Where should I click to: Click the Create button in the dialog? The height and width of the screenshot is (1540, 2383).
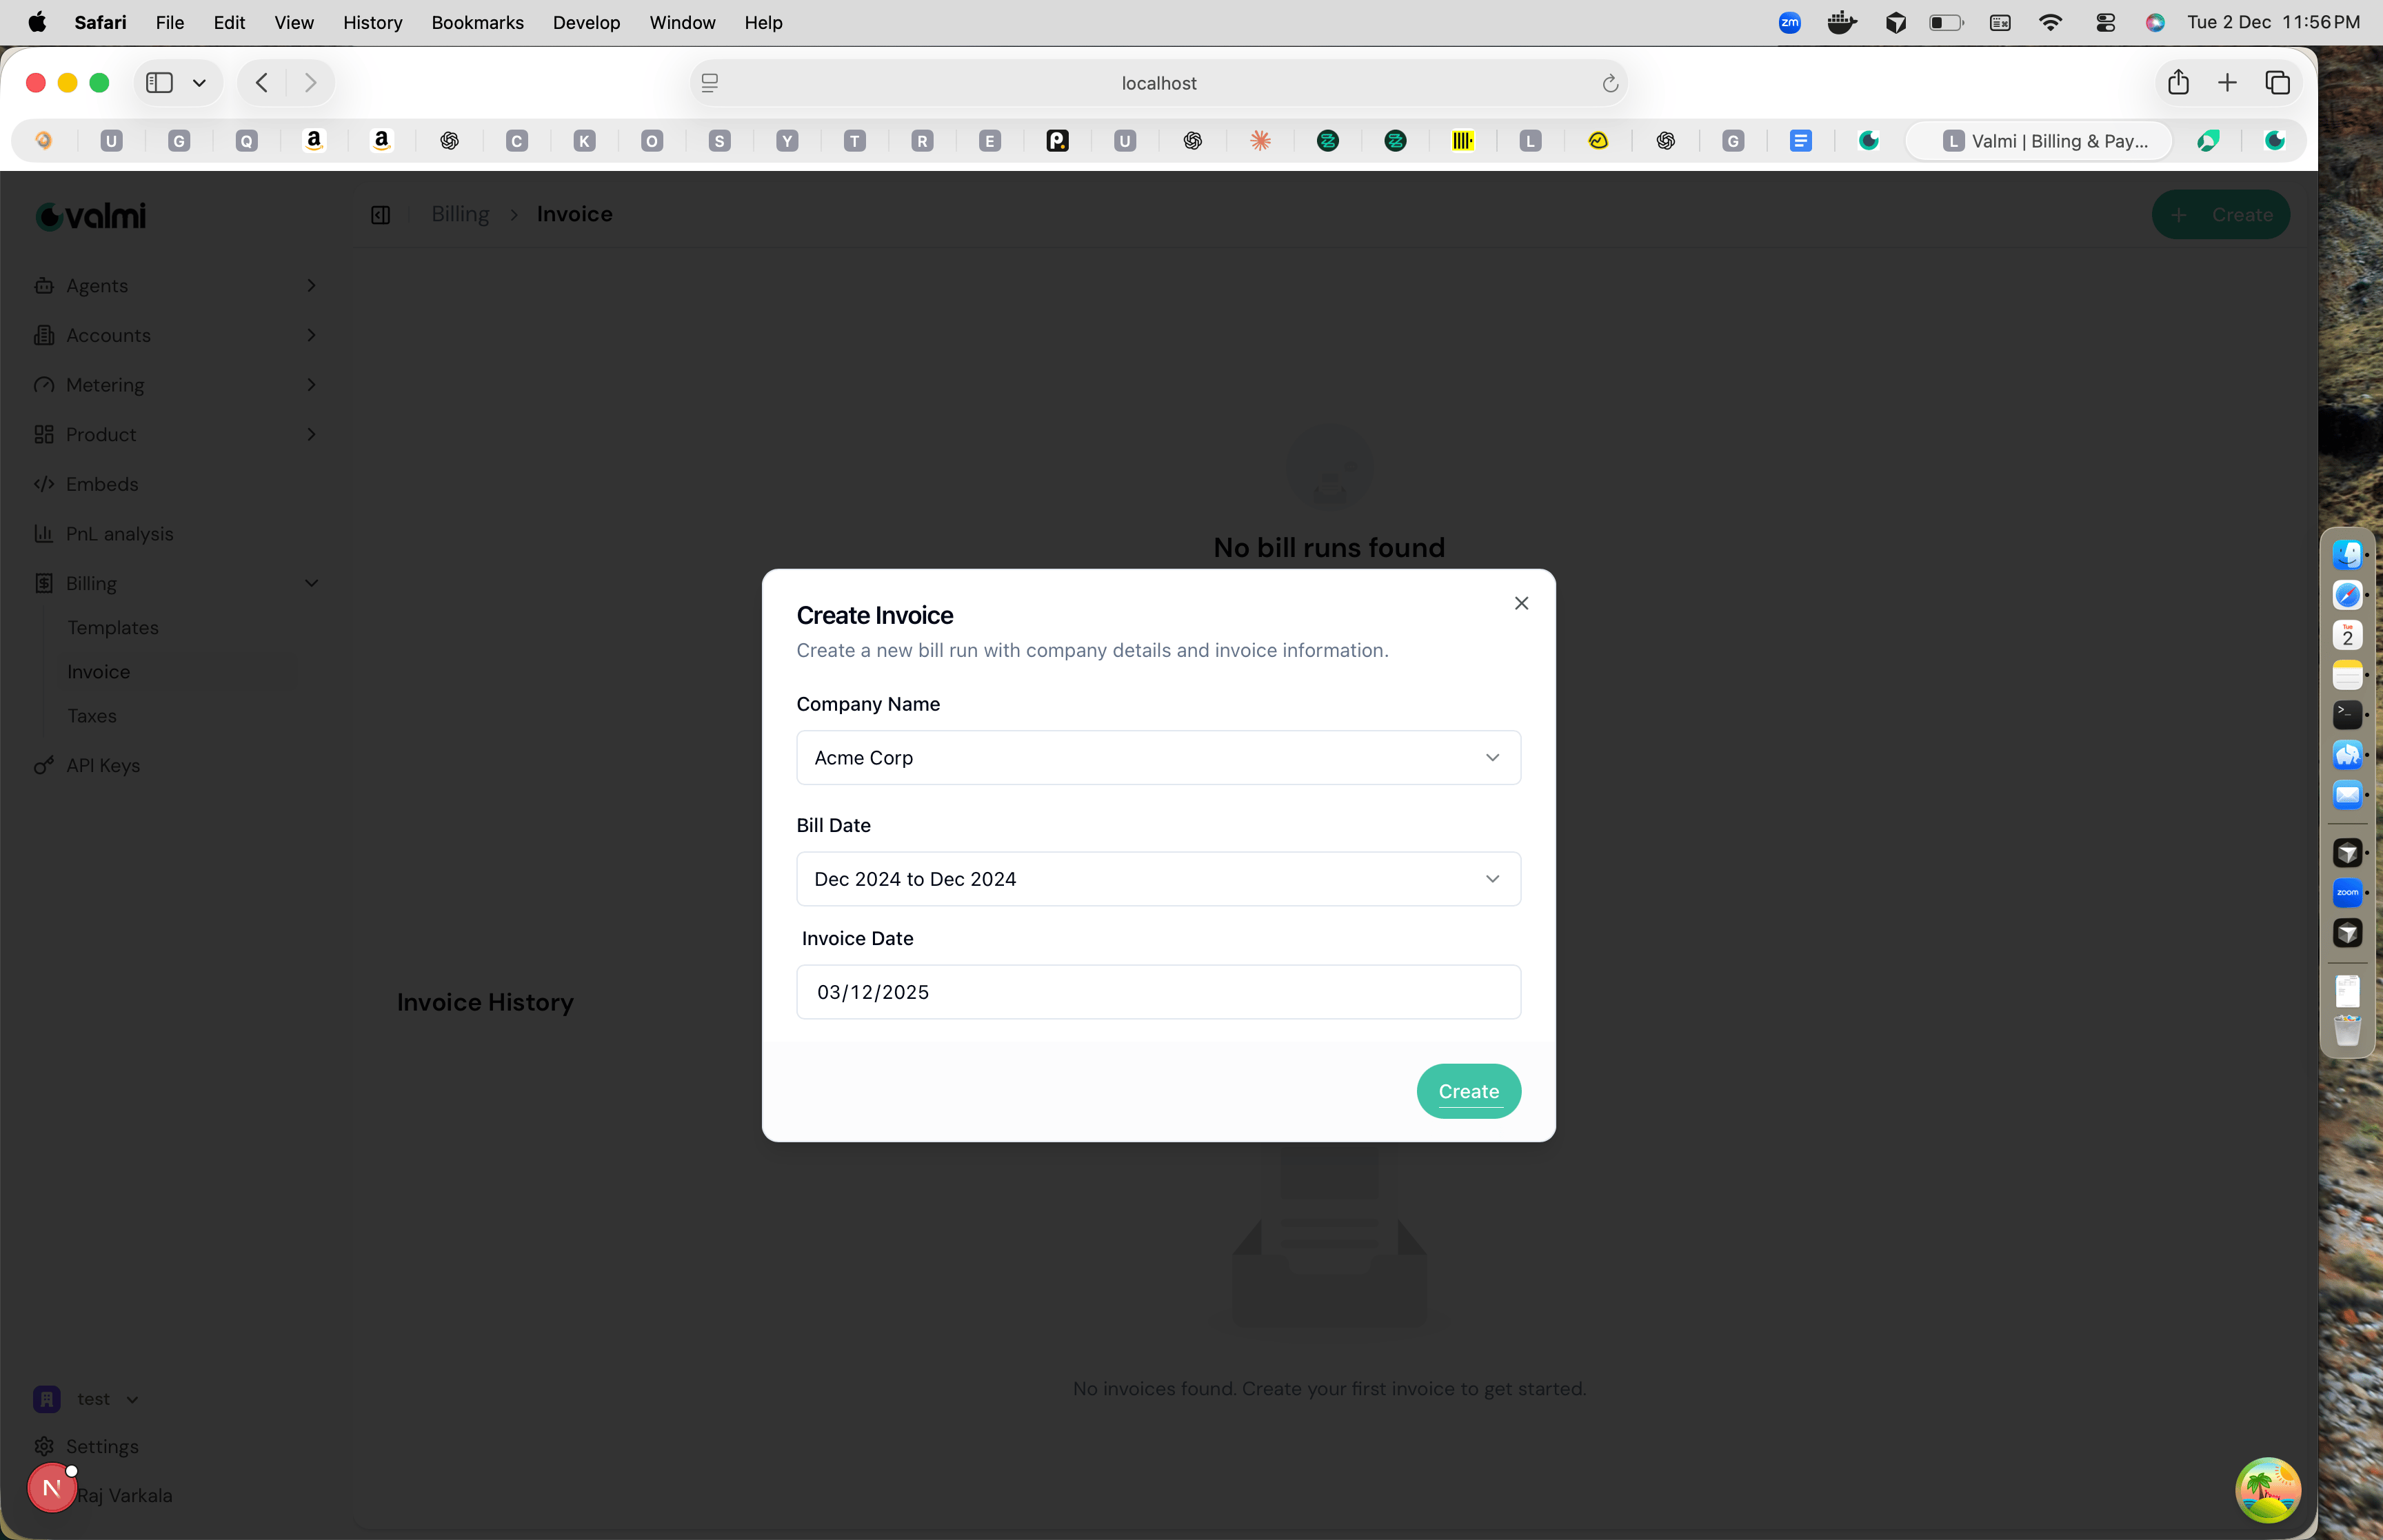[x=1468, y=1090]
